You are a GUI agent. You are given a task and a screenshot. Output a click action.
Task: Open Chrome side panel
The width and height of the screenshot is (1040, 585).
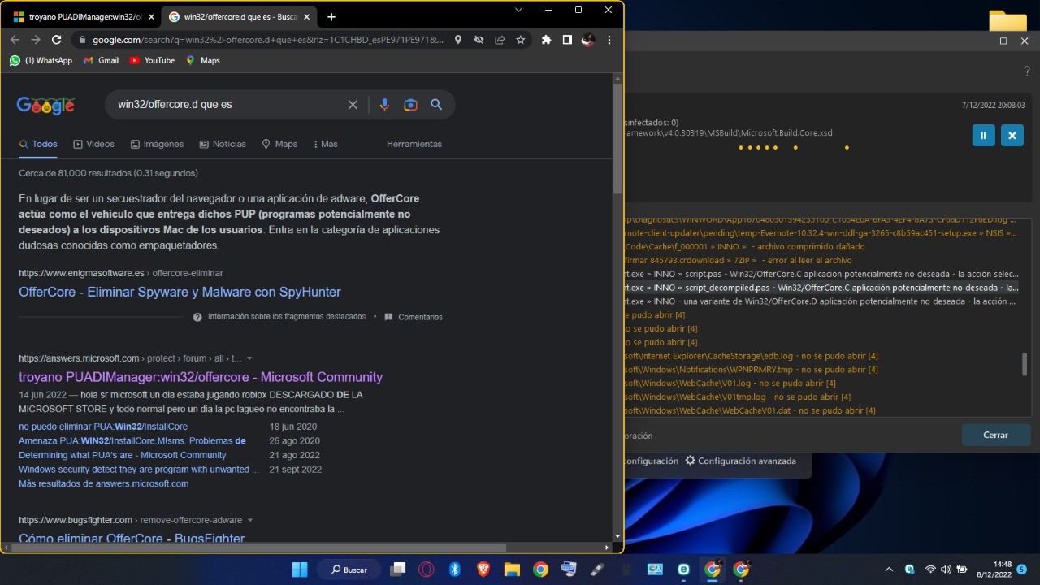pos(567,40)
